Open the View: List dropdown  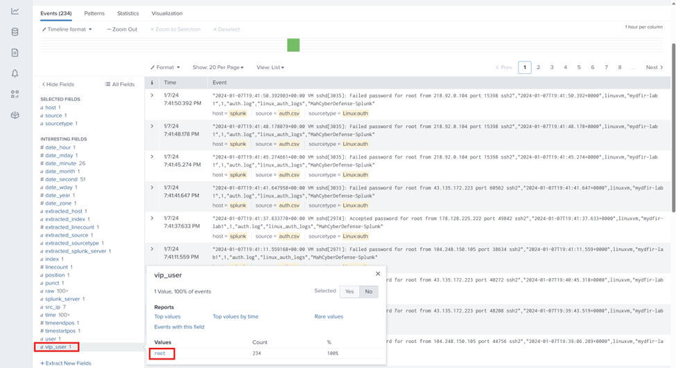pos(270,68)
